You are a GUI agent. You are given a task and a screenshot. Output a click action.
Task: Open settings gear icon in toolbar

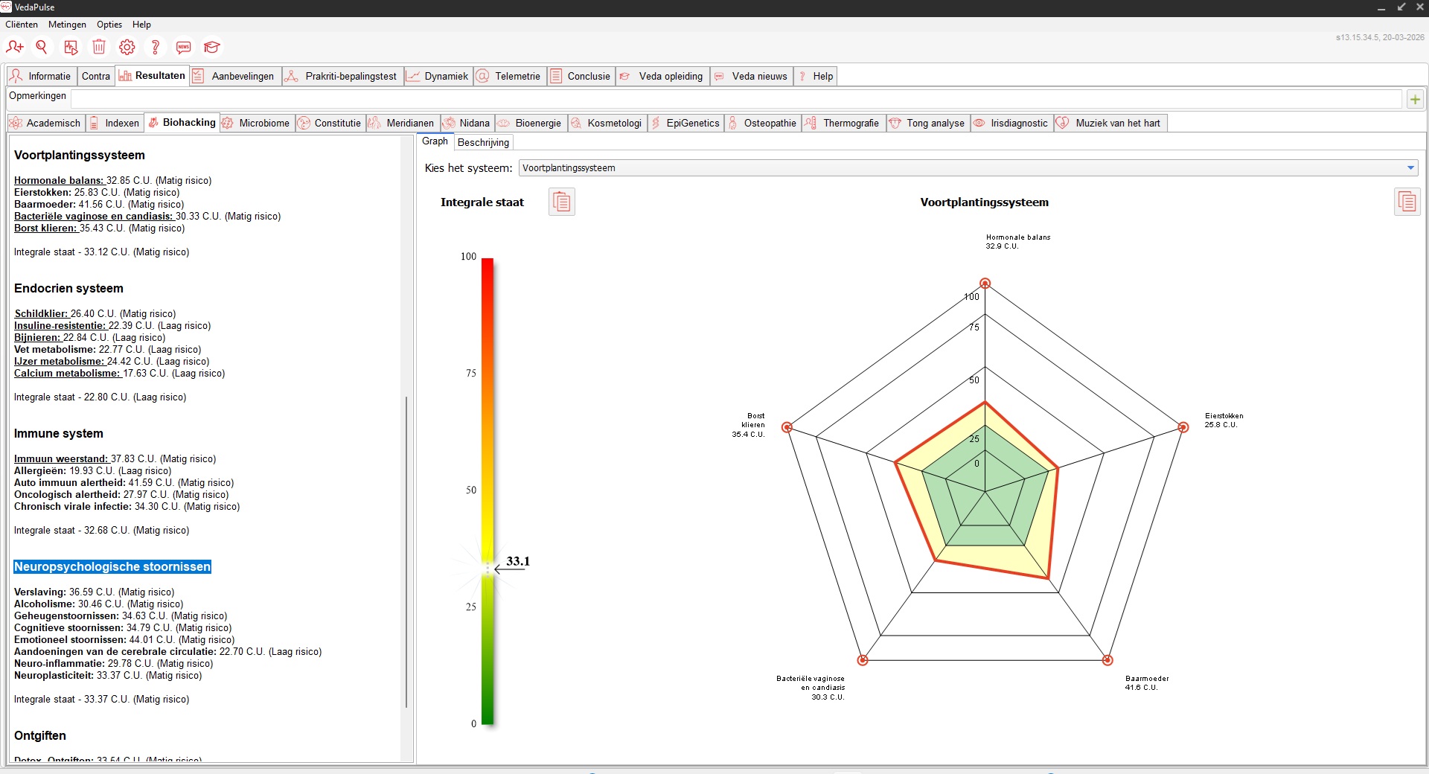click(127, 47)
